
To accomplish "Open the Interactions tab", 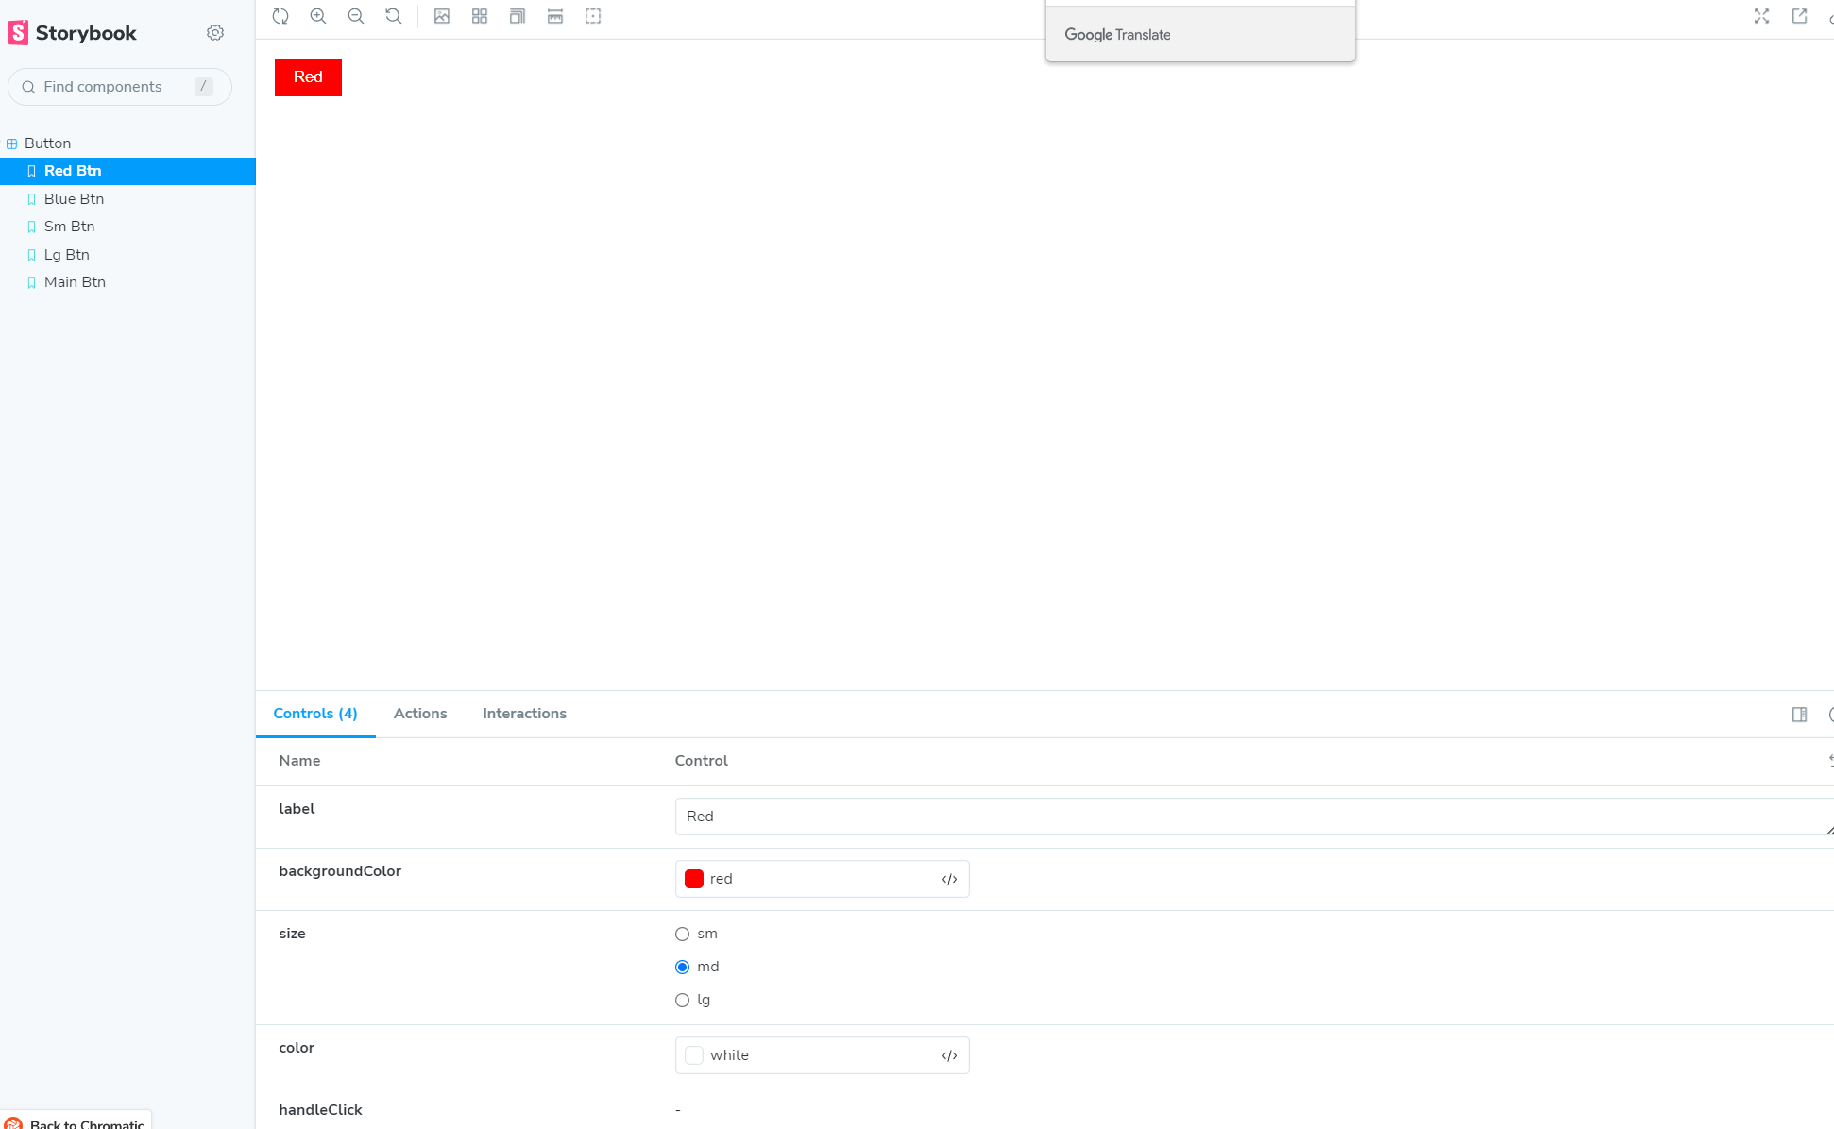I will pos(524,714).
